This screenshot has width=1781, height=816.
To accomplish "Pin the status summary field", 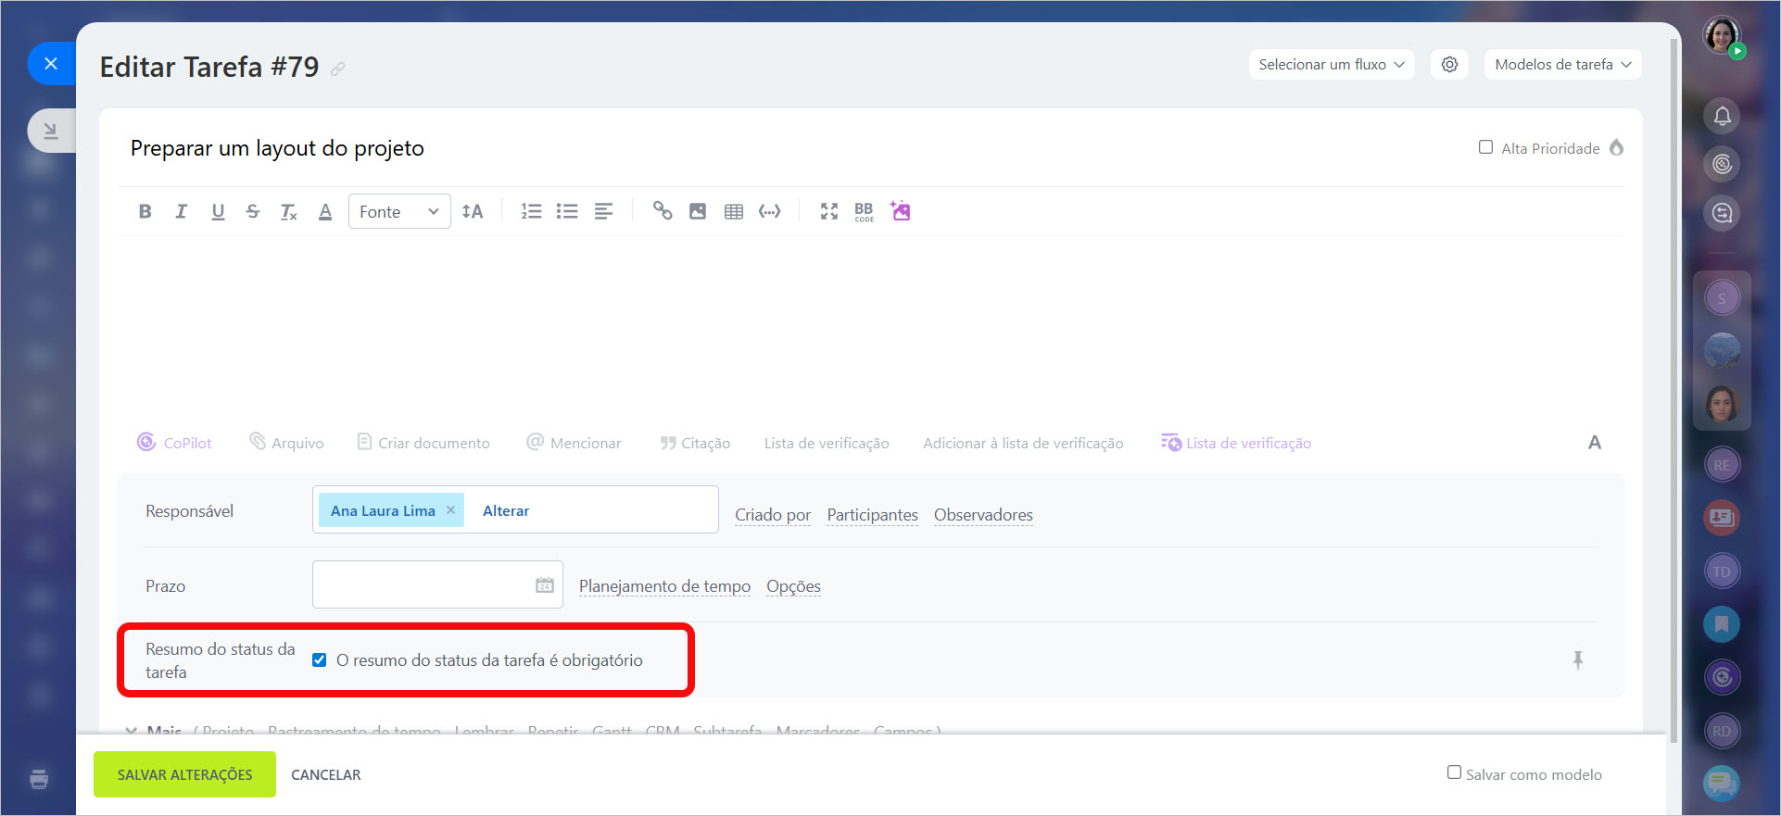I will (x=1578, y=659).
